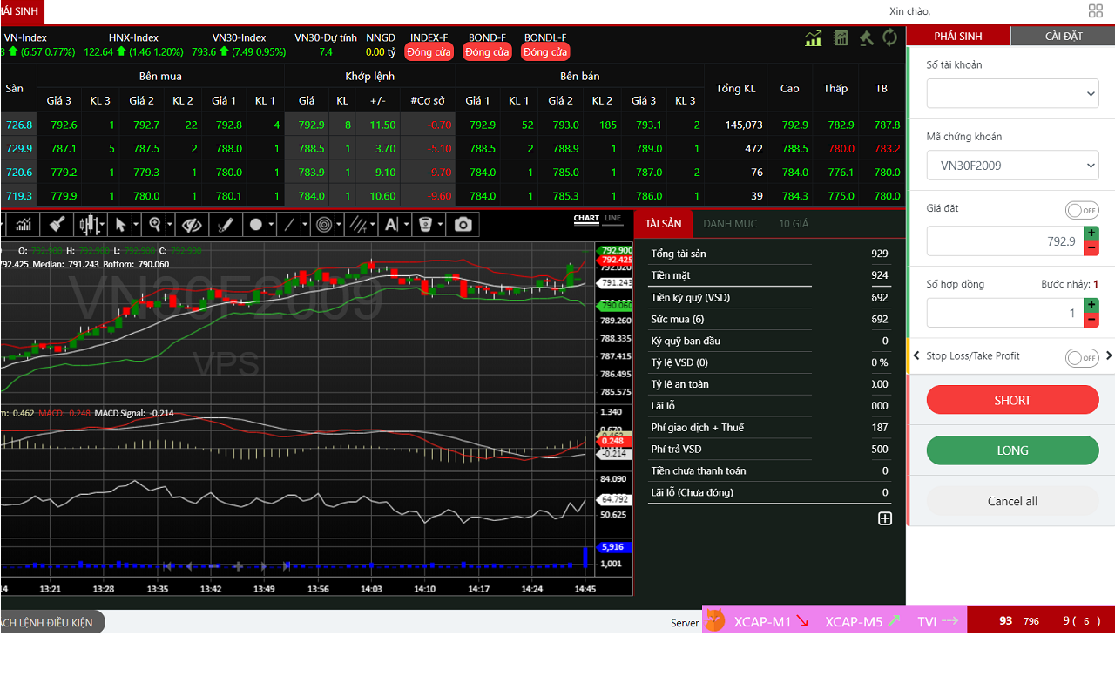Screen dimensions: 1115x697
Task: Collapse Stop Loss panel left yellow chevron
Action: coord(916,355)
